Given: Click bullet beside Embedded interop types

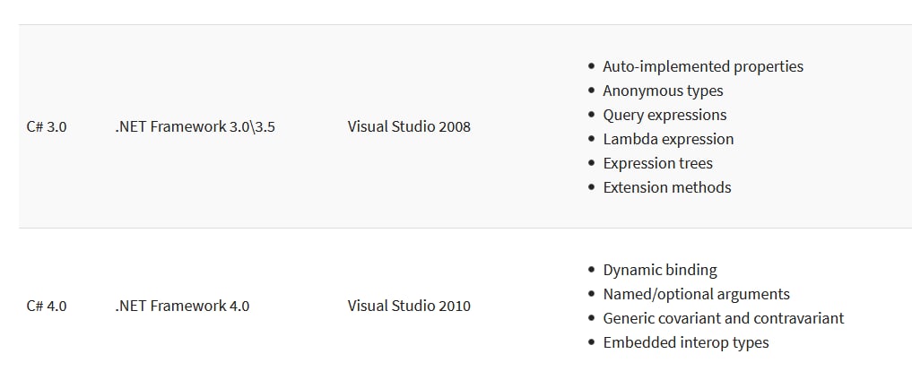Looking at the screenshot, I should 592,343.
